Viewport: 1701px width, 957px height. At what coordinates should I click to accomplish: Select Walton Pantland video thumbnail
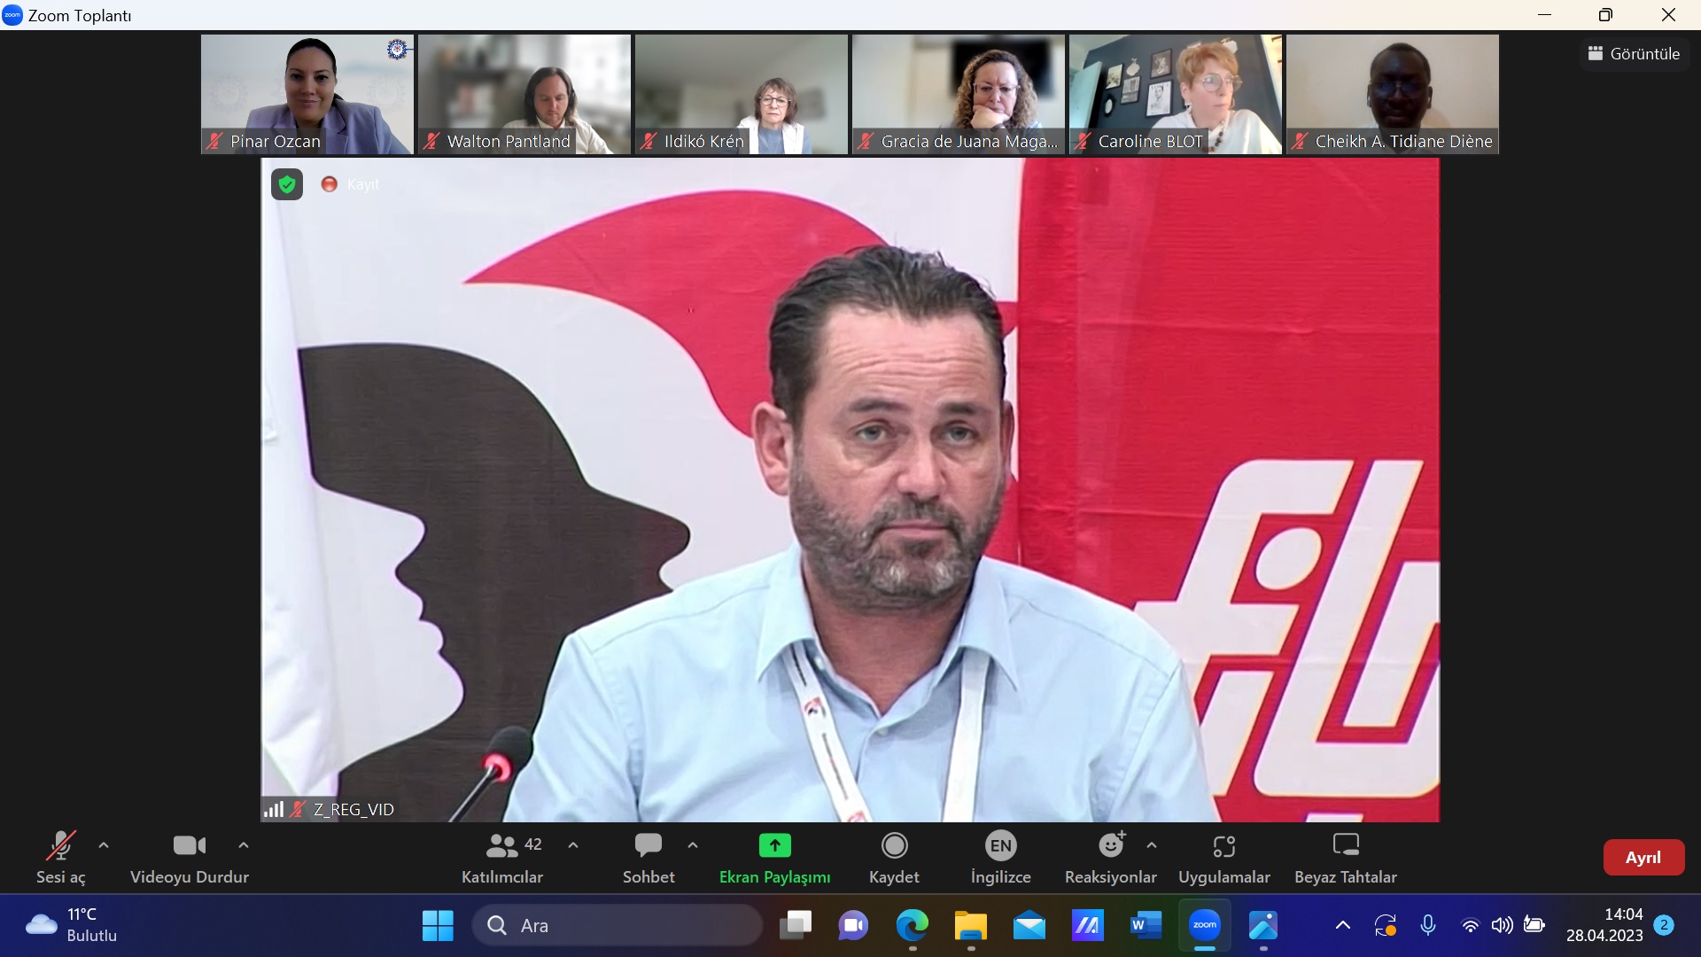(524, 94)
